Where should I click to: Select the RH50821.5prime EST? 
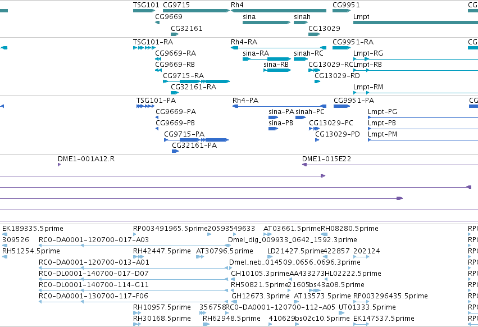tap(233, 290)
